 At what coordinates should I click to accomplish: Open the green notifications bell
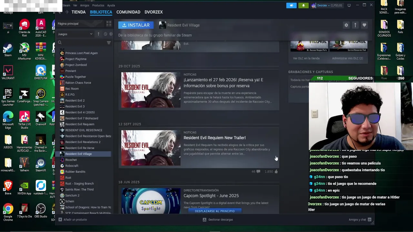tap(303, 5)
